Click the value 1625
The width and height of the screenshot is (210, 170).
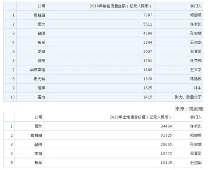(x=148, y=88)
